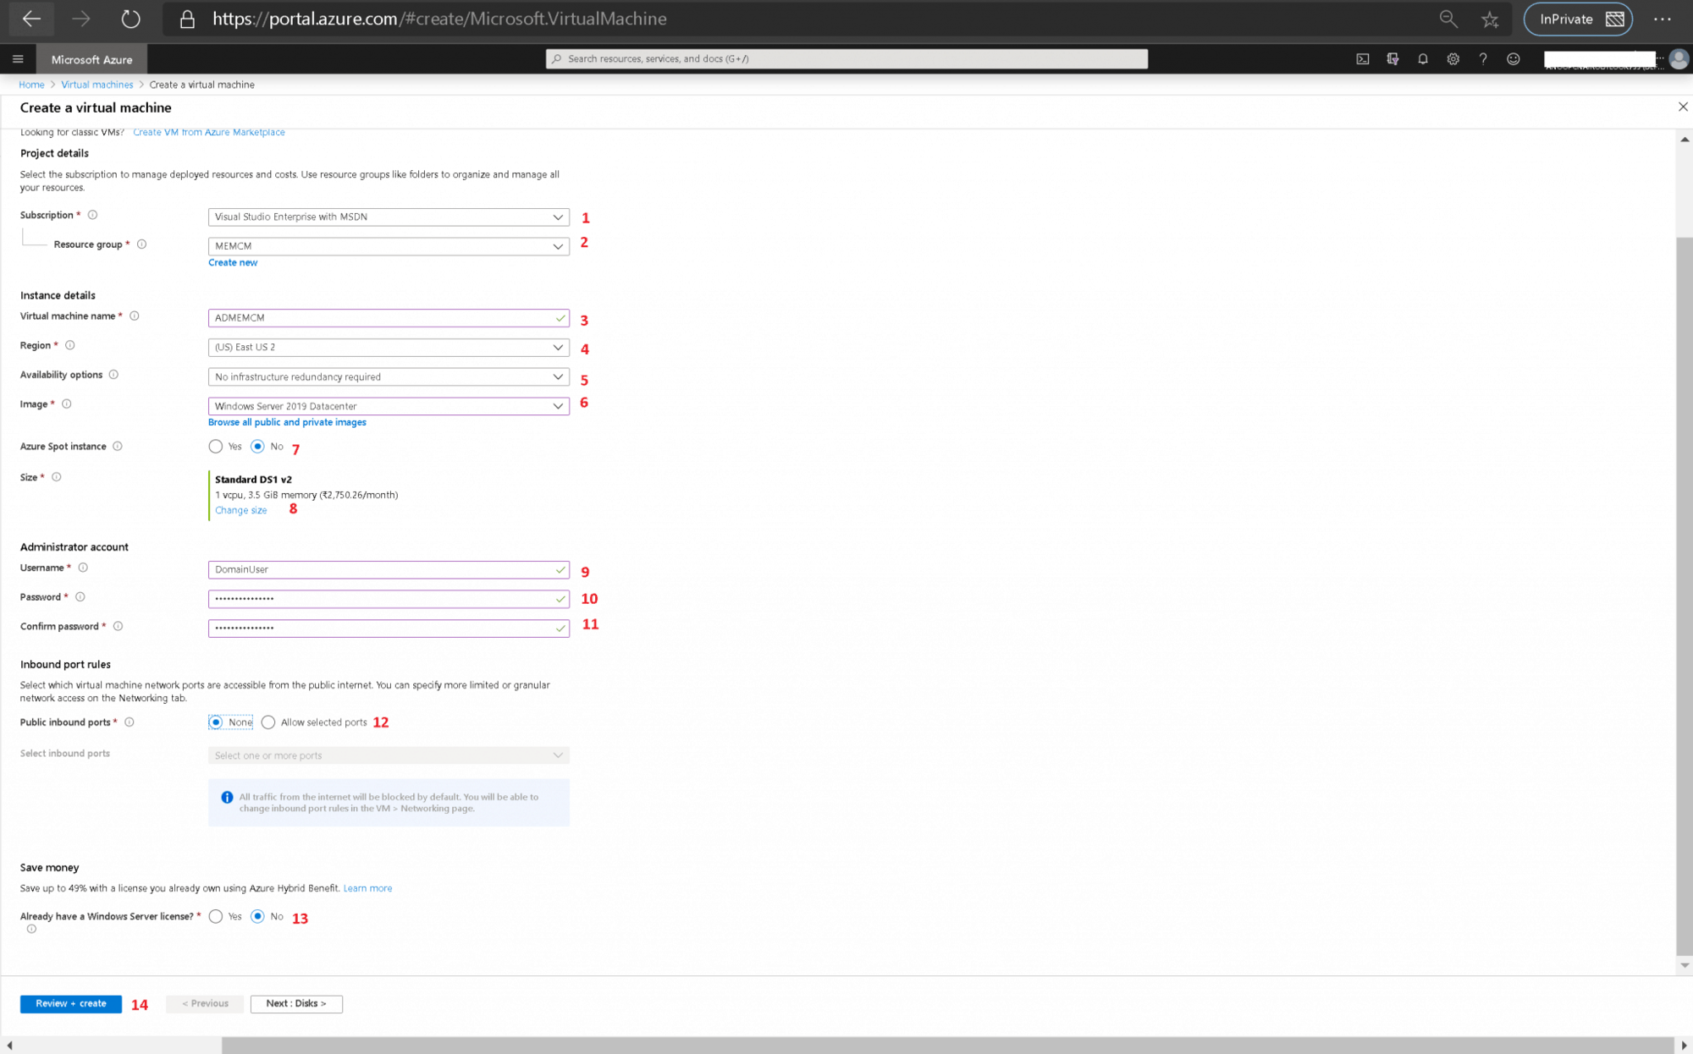Open Browse all public and private images
Screen dimensions: 1693x1054
287,422
